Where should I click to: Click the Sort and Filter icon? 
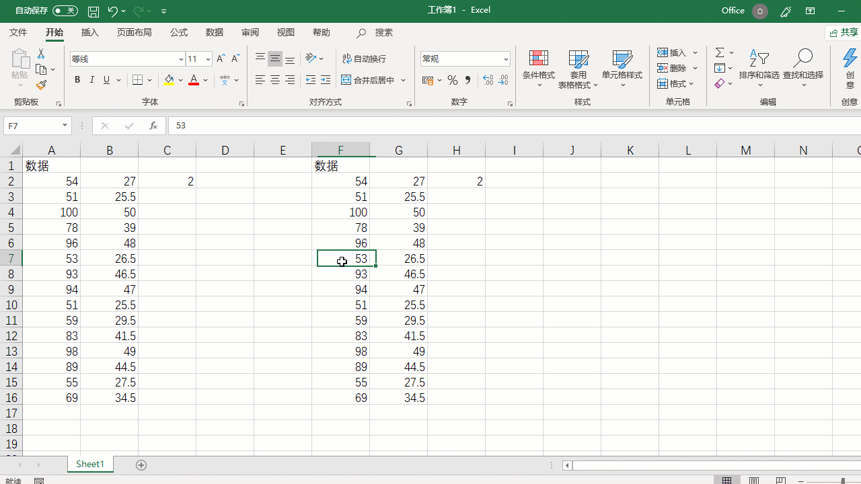(x=759, y=59)
